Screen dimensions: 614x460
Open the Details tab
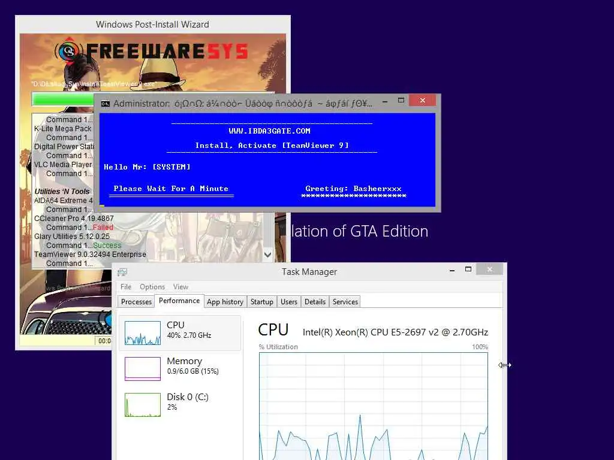pos(315,302)
